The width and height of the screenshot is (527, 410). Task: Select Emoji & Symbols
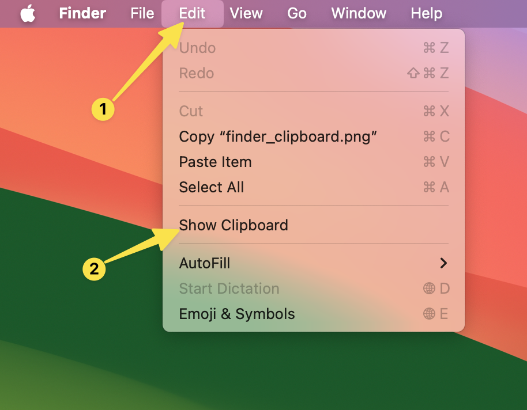tap(236, 314)
